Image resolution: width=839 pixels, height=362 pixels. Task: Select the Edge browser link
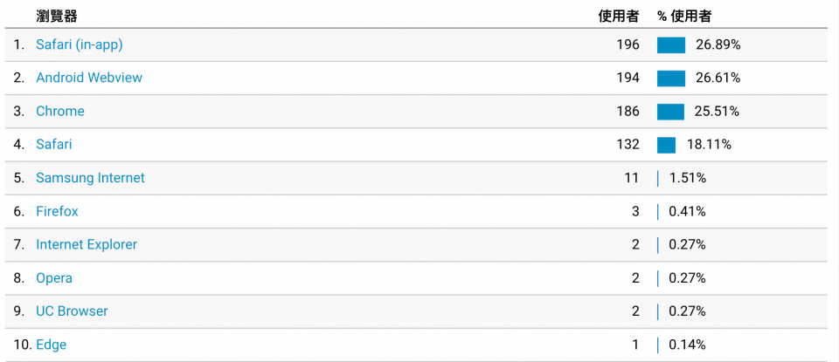(x=52, y=345)
